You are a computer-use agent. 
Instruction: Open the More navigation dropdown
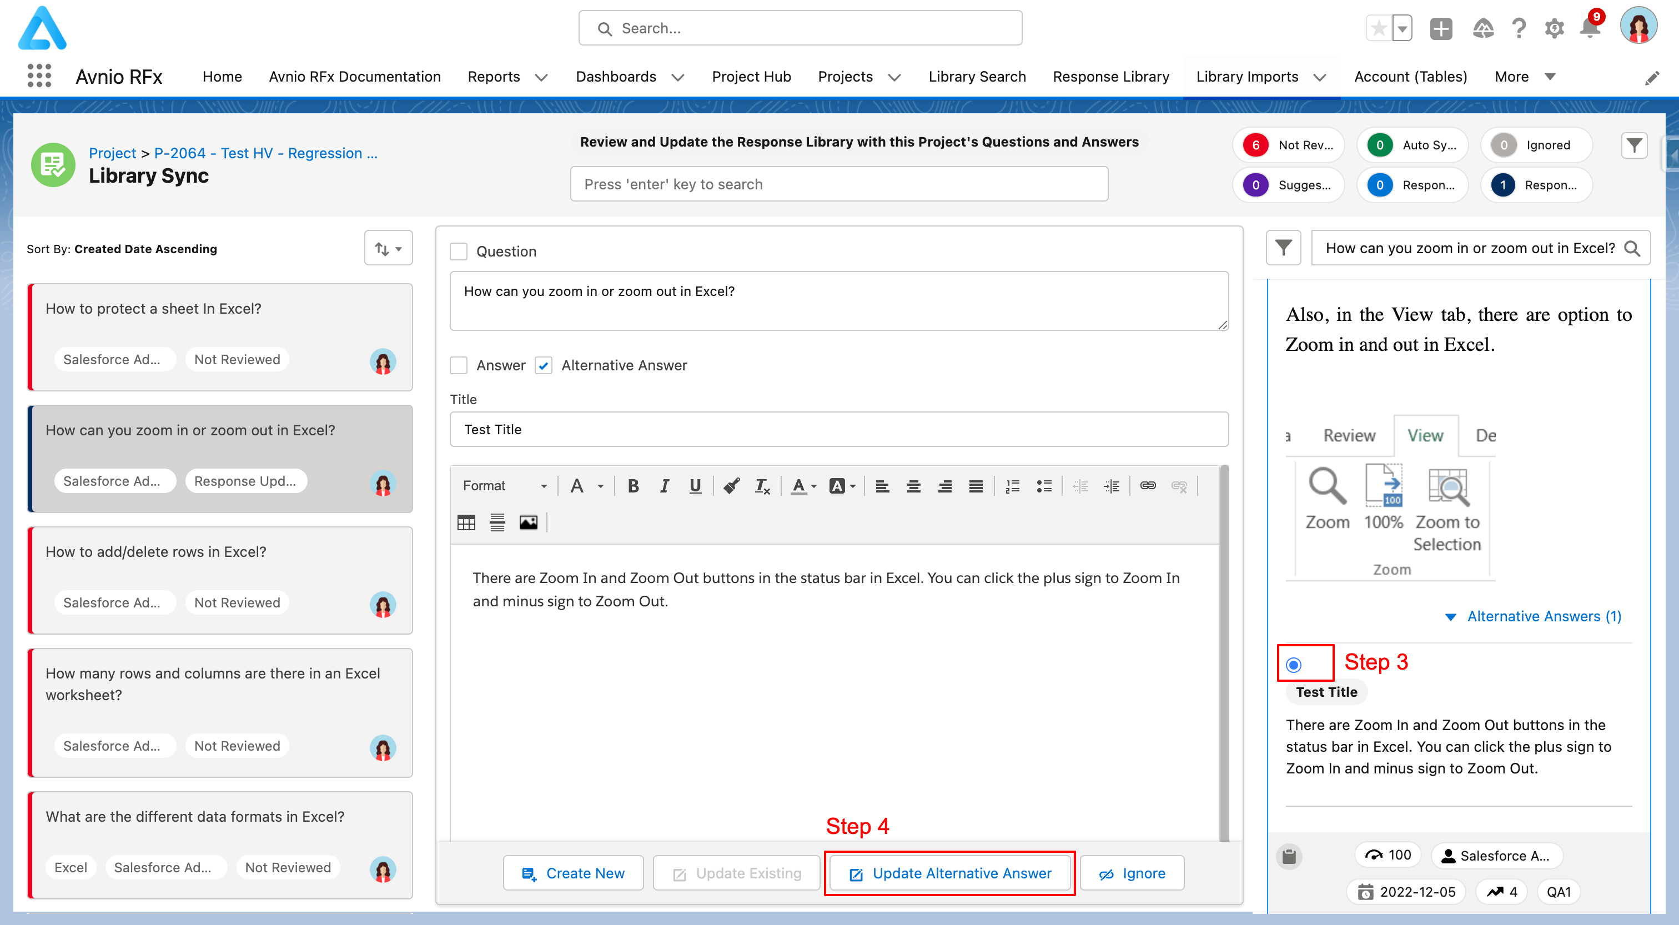(x=1525, y=76)
